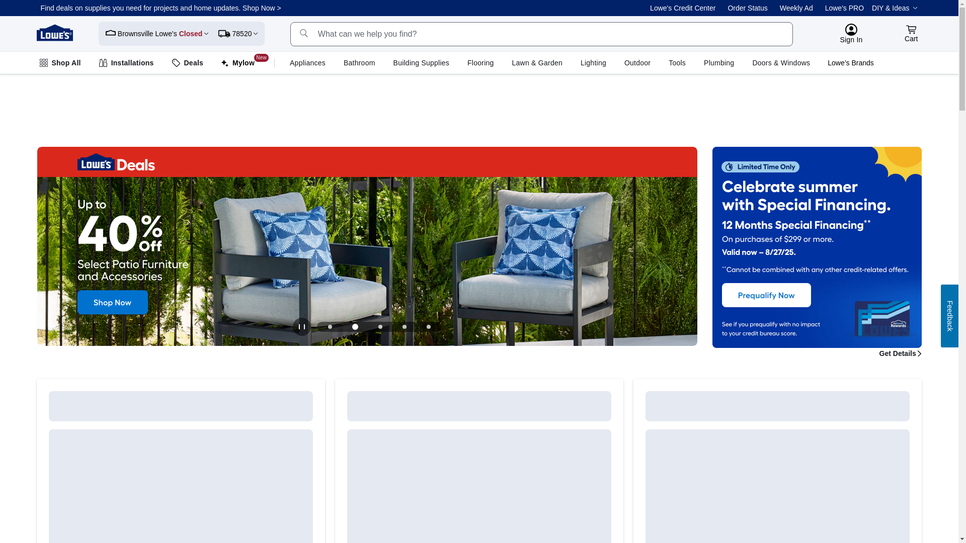
Task: Expand the 78520 ZIP code dropdown
Action: [238, 34]
